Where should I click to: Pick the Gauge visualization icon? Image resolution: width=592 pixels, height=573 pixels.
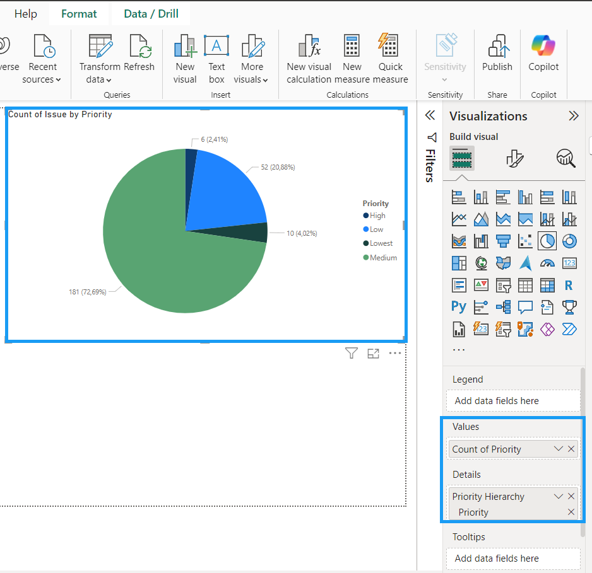click(547, 263)
